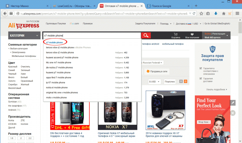Toggle the Гарантия в соответствии с описанием checkbox

pyautogui.click(x=201, y=68)
